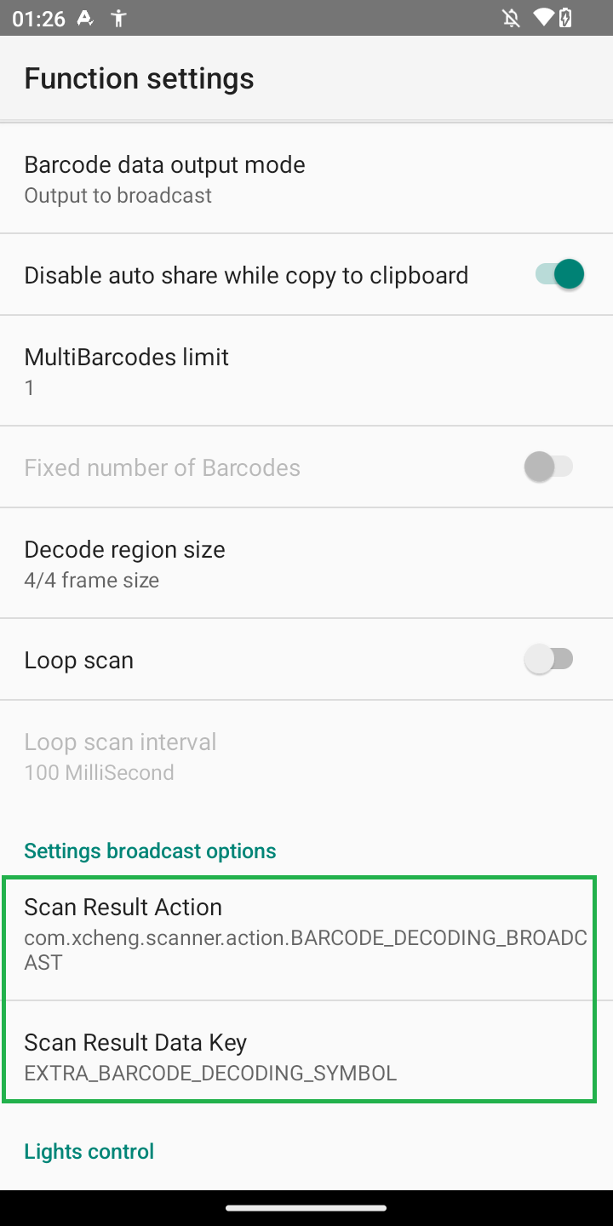Image resolution: width=613 pixels, height=1226 pixels.
Task: Tap the Output to broadcast summary text
Action: (117, 195)
